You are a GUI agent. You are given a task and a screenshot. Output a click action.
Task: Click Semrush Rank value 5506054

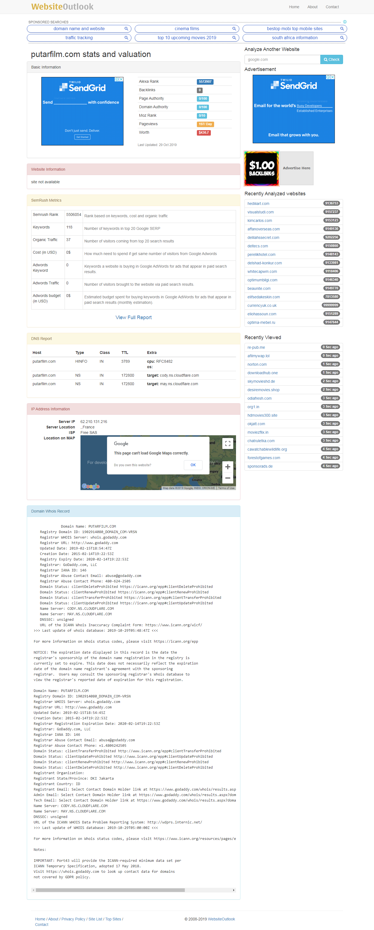tap(74, 214)
